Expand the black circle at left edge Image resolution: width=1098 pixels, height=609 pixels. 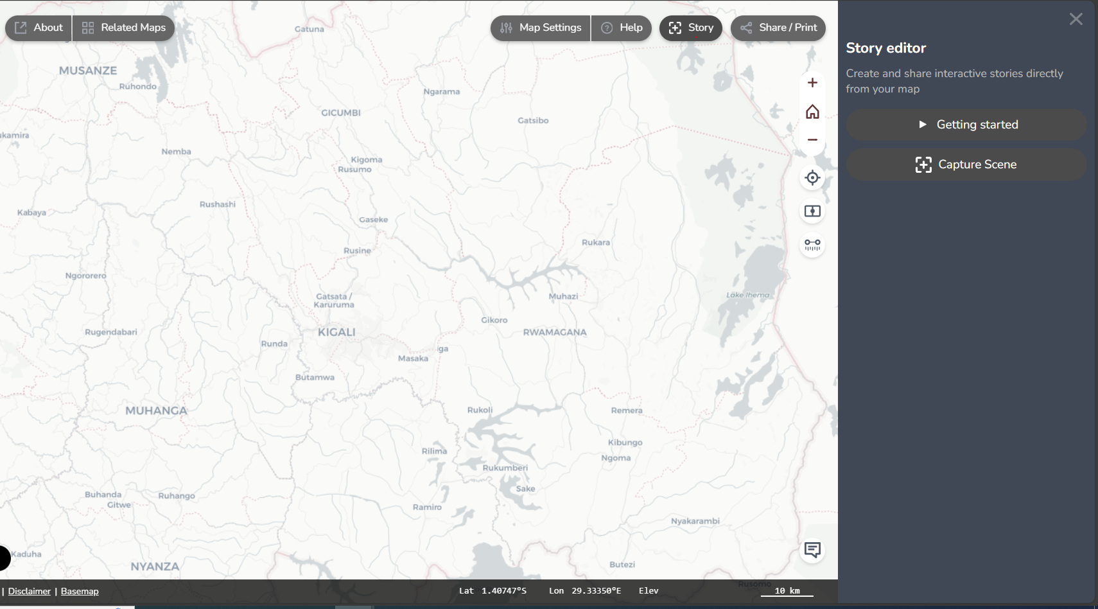pos(4,558)
